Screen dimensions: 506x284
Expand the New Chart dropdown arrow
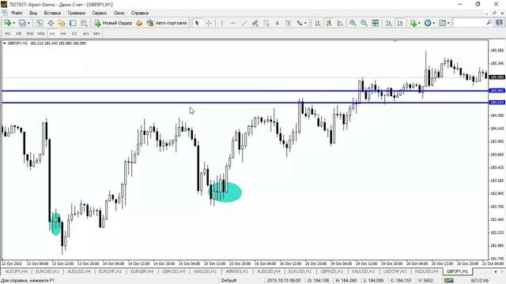click(x=14, y=23)
